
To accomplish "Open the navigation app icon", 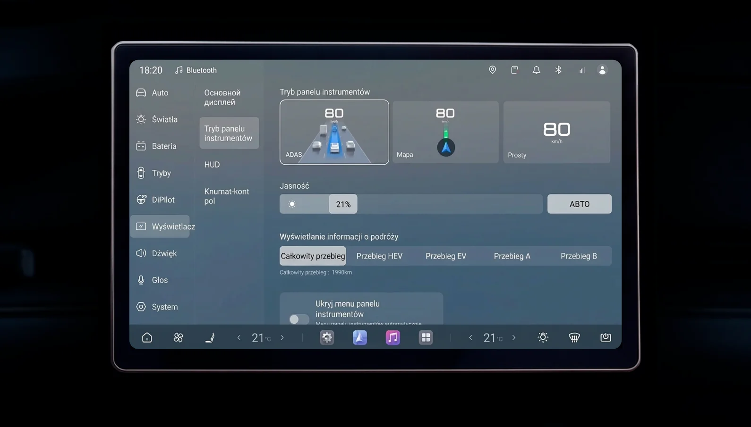I will pyautogui.click(x=359, y=337).
